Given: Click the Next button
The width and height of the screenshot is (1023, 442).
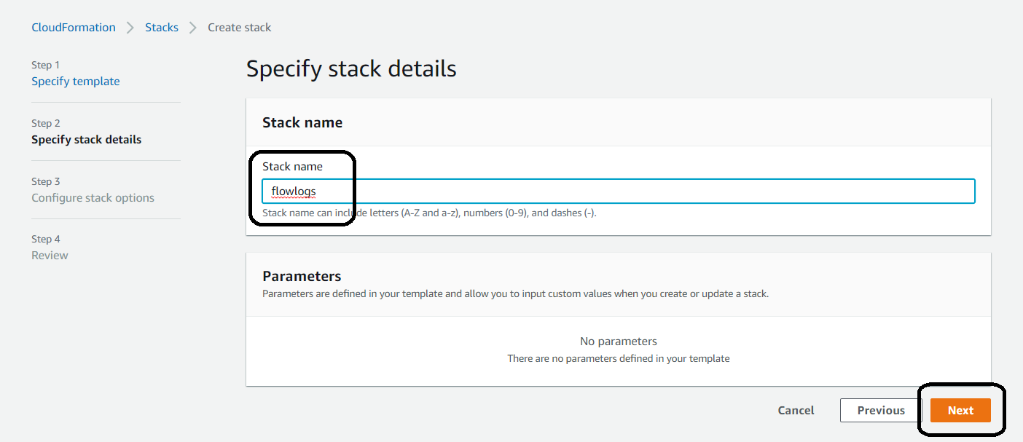Looking at the screenshot, I should tap(960, 411).
